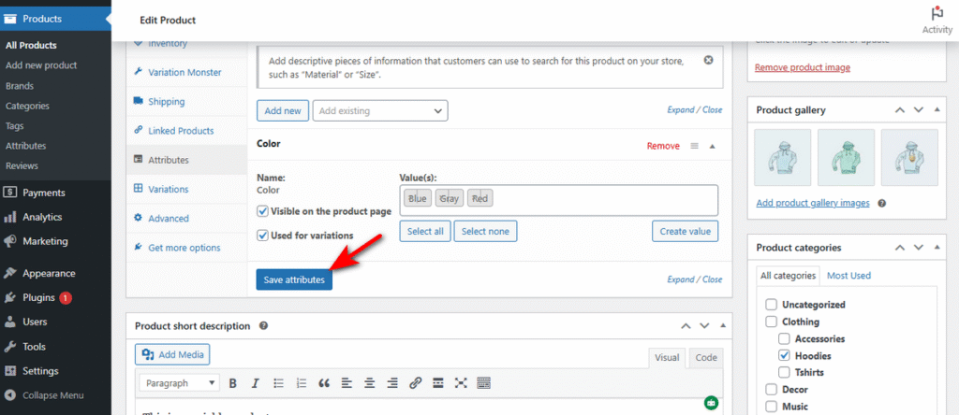Switch editor to the Code tab
This screenshot has width=959, height=415.
(x=706, y=358)
